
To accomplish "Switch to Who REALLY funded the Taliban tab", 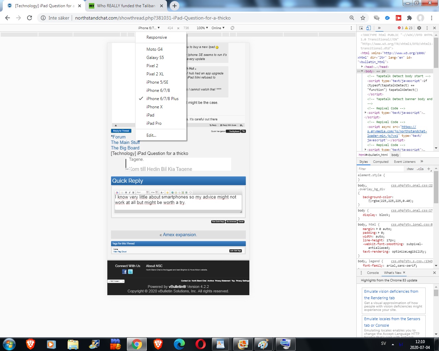I will click(126, 6).
